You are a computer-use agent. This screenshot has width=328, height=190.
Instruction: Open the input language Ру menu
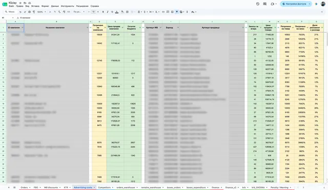coord(194,12)
